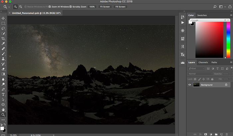Switch to the Channels tab
233x136 pixels.
tap(203, 63)
